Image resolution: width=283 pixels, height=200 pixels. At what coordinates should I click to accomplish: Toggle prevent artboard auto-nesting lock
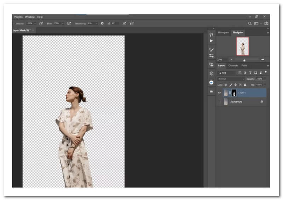240,85
